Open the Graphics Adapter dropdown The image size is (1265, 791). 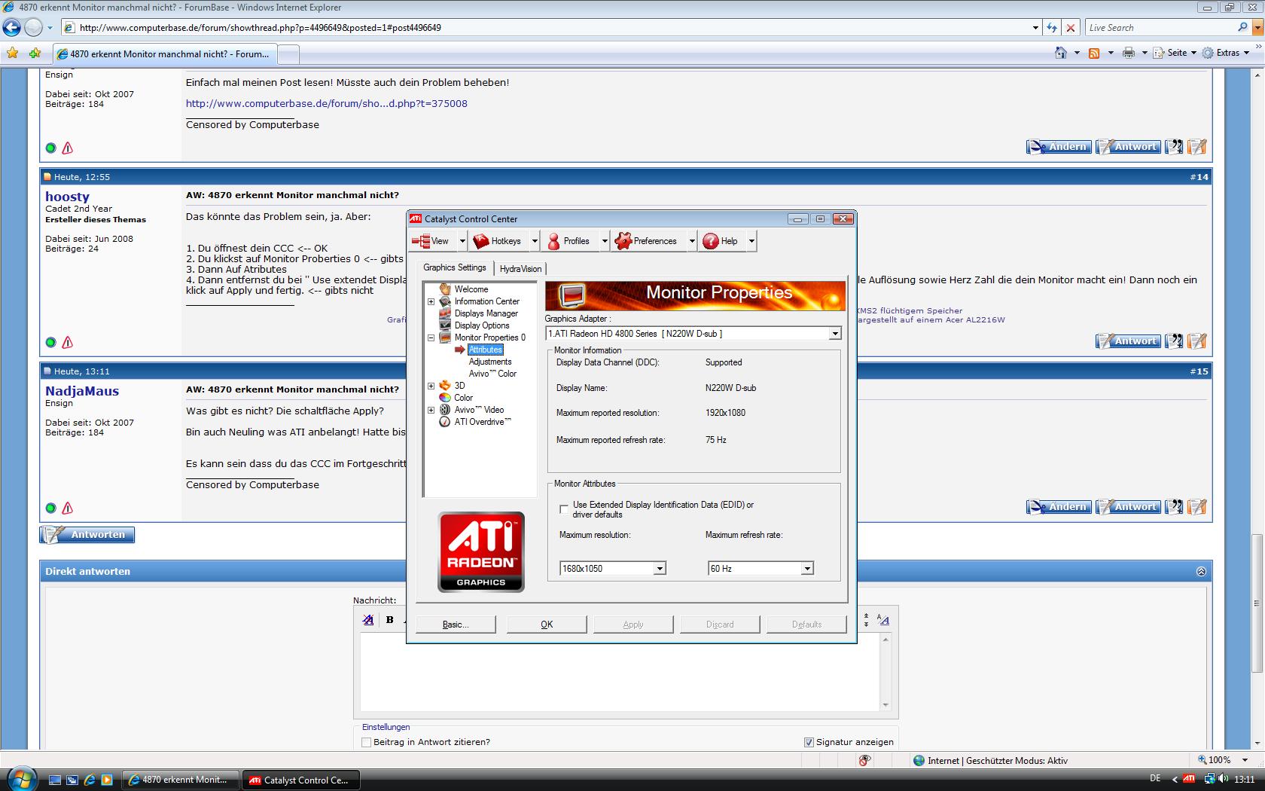point(834,334)
